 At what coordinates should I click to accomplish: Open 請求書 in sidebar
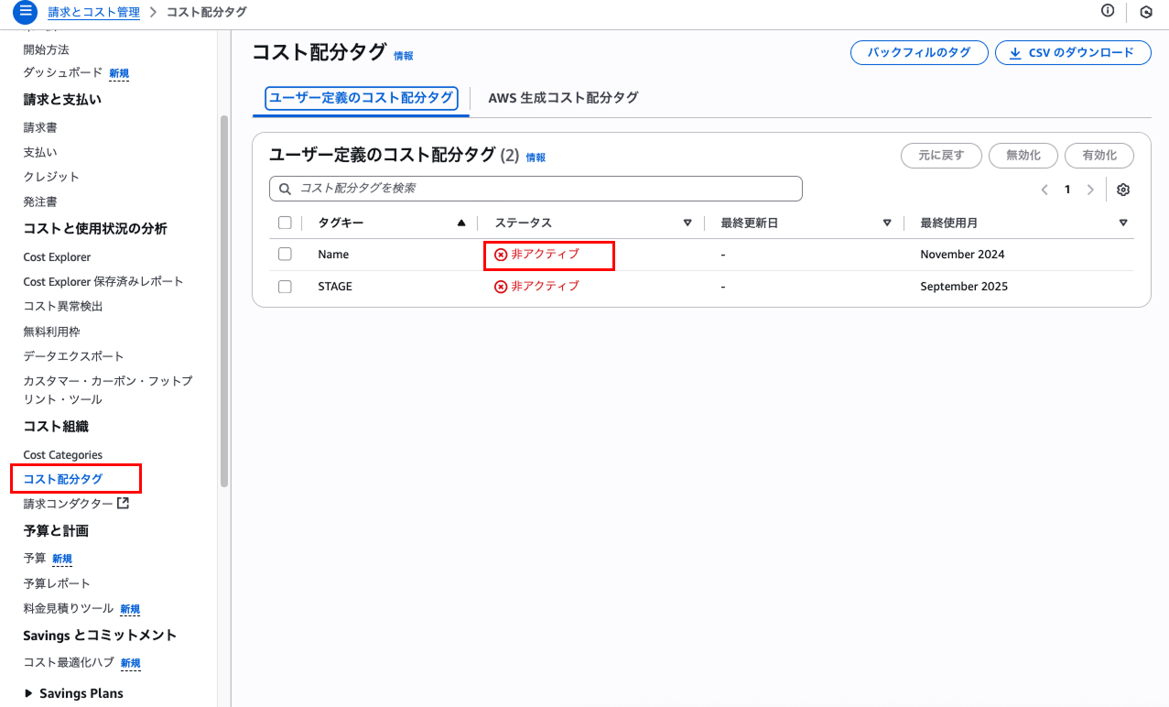(x=40, y=127)
